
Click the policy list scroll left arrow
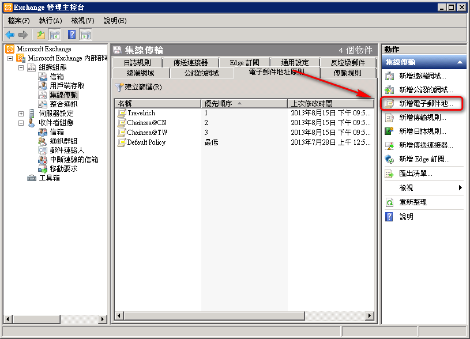pyautogui.click(x=119, y=315)
